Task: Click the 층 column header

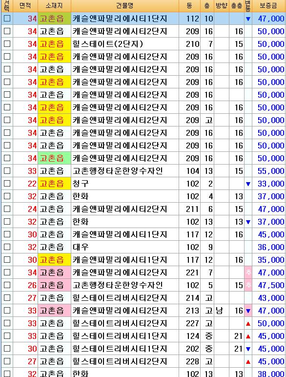Action: (x=207, y=6)
